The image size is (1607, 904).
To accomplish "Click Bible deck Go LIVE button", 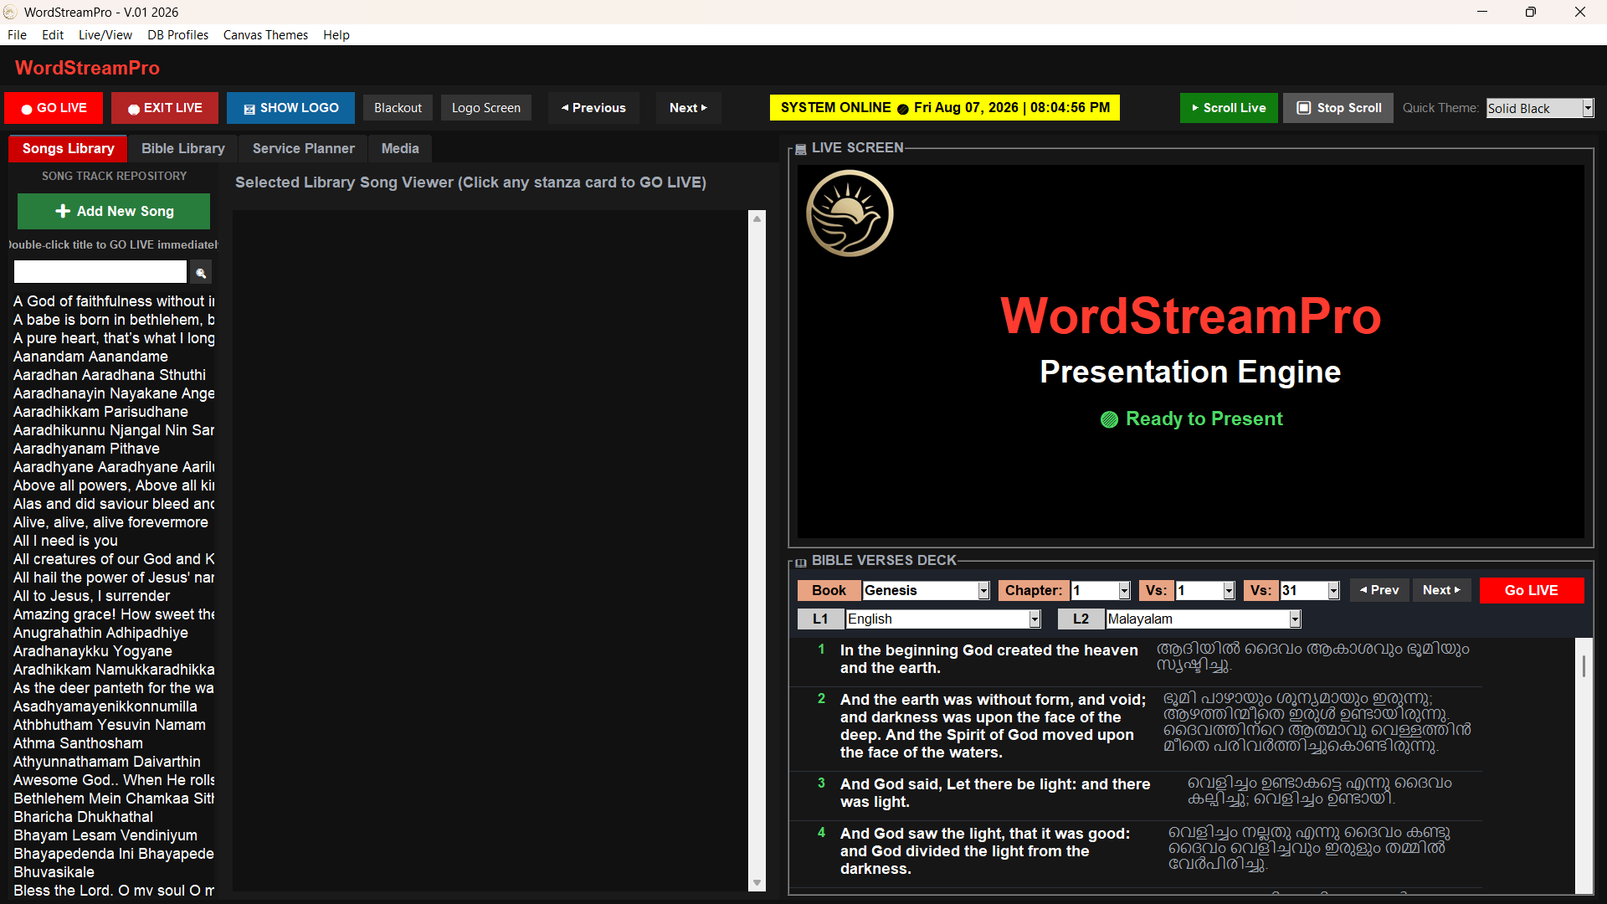I will pos(1532,590).
